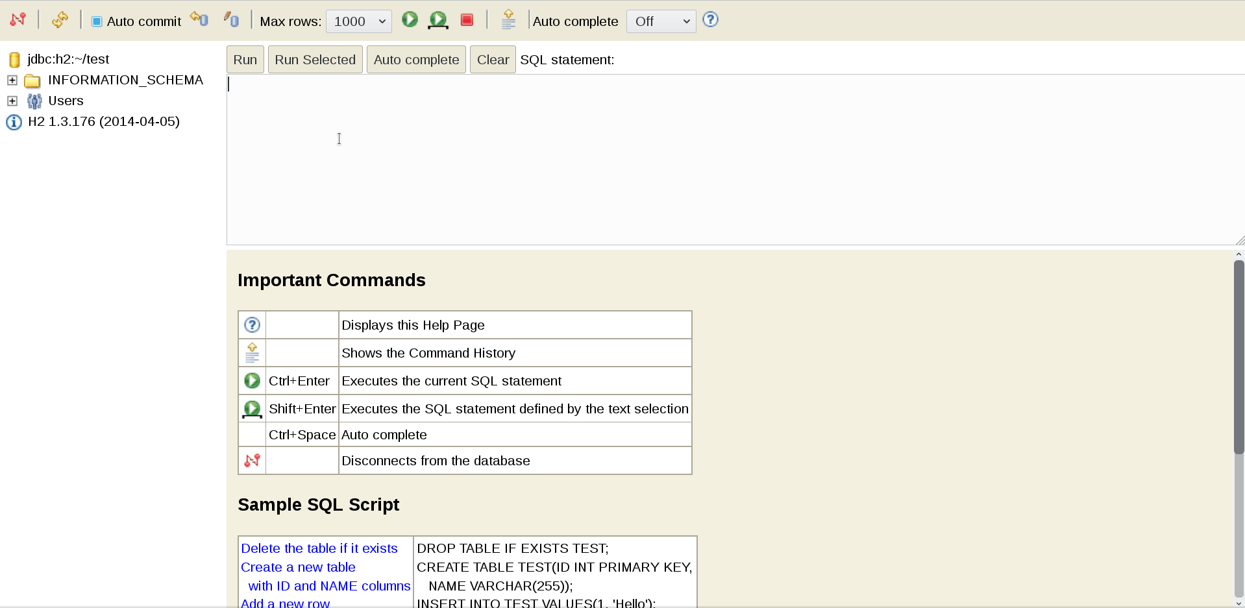Click the 'NAME VARCHAR(255));' sample line
Image resolution: width=1245 pixels, height=608 pixels.
500,586
